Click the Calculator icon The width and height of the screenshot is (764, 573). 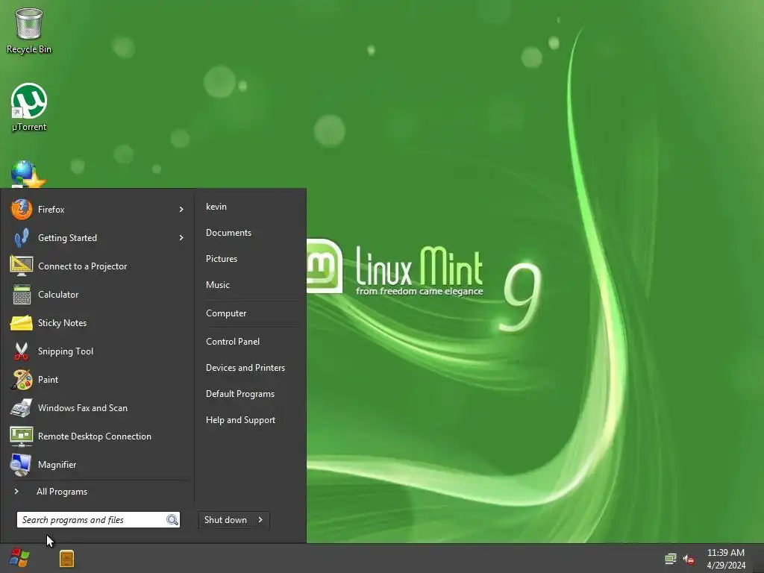(x=22, y=294)
